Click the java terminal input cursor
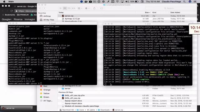Viewport: 200px width, 112px height. (x=105, y=84)
